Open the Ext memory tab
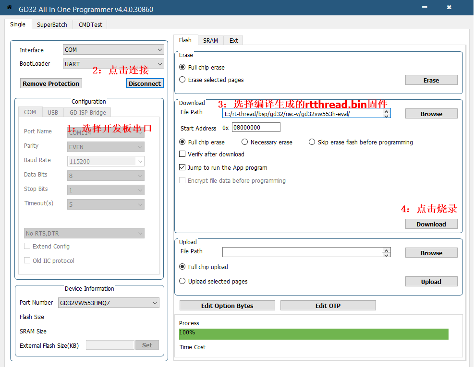Screen dimensions: 474x367 pyautogui.click(x=233, y=40)
